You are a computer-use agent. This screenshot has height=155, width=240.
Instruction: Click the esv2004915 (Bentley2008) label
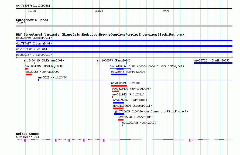point(44,66)
